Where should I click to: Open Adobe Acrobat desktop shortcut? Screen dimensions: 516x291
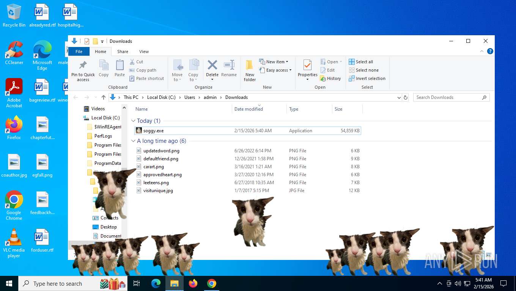pos(14,93)
